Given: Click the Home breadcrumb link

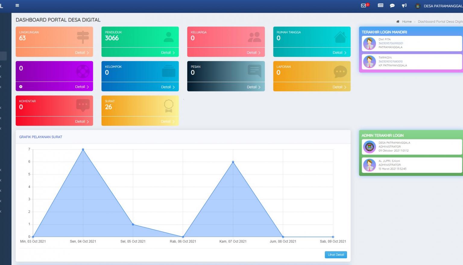Looking at the screenshot, I should (406, 22).
